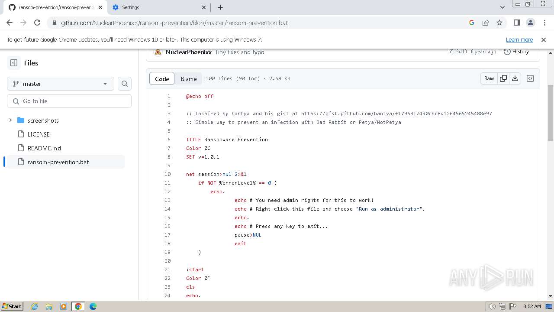Click line number 10

click(x=167, y=174)
